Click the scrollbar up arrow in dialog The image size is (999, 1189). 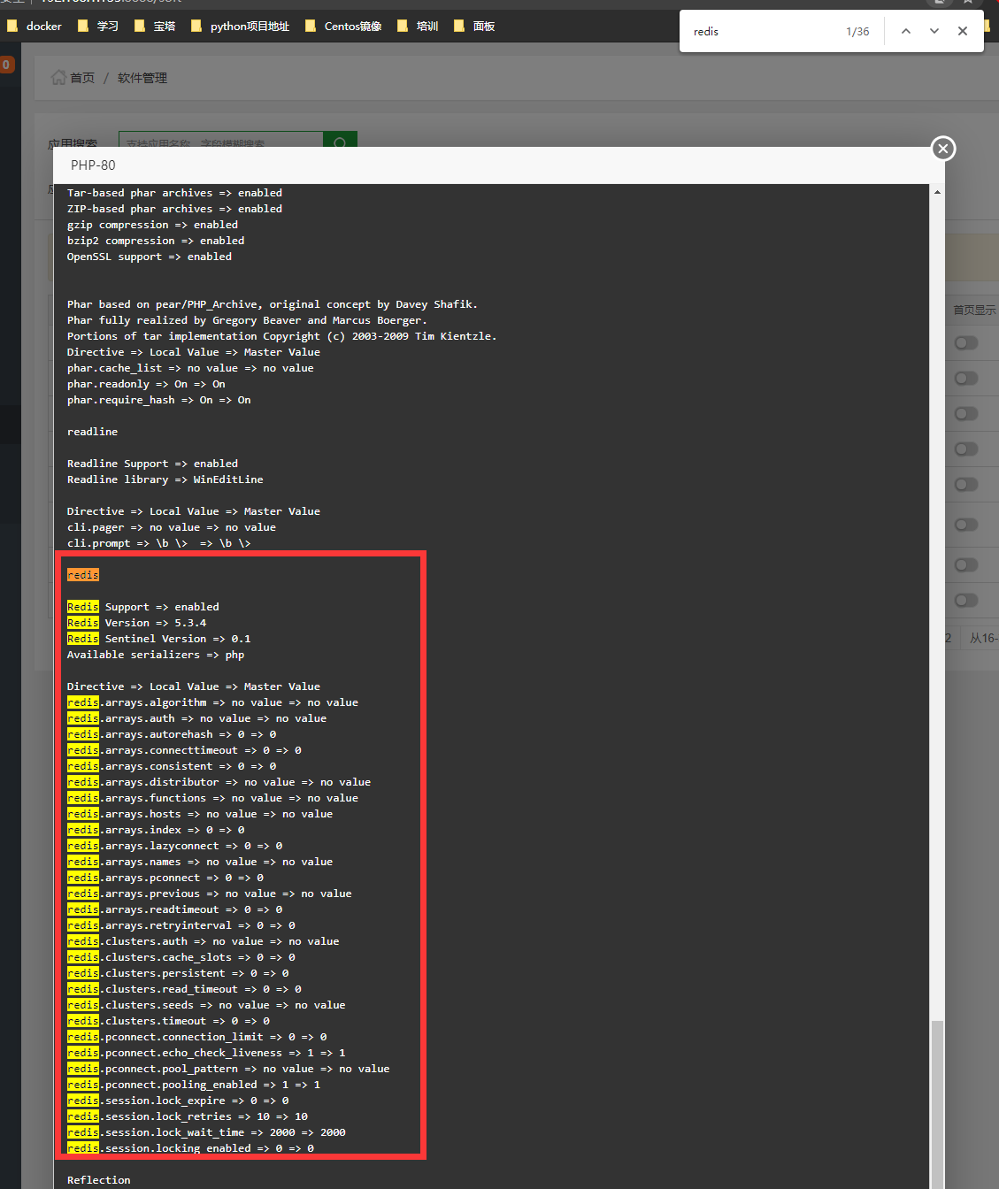[x=937, y=192]
